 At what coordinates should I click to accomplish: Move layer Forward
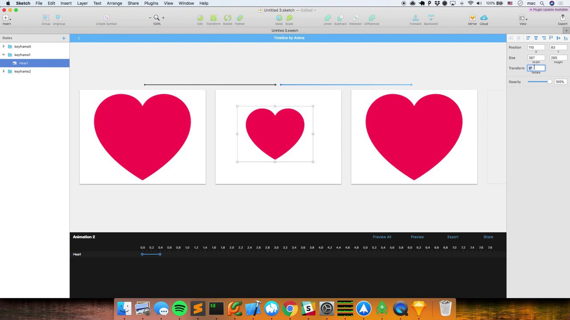point(415,18)
